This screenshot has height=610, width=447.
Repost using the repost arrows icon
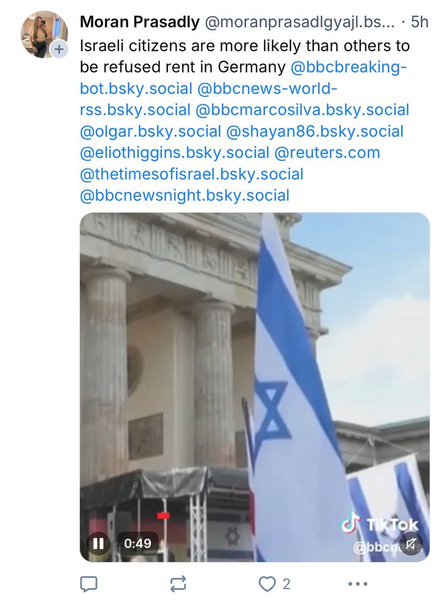click(x=178, y=584)
